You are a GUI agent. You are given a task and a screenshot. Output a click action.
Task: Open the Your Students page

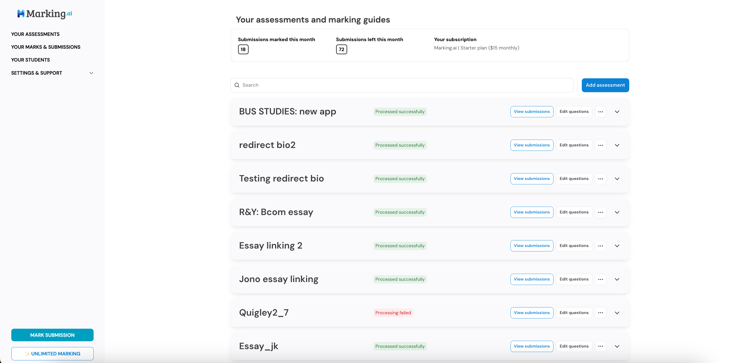point(30,60)
